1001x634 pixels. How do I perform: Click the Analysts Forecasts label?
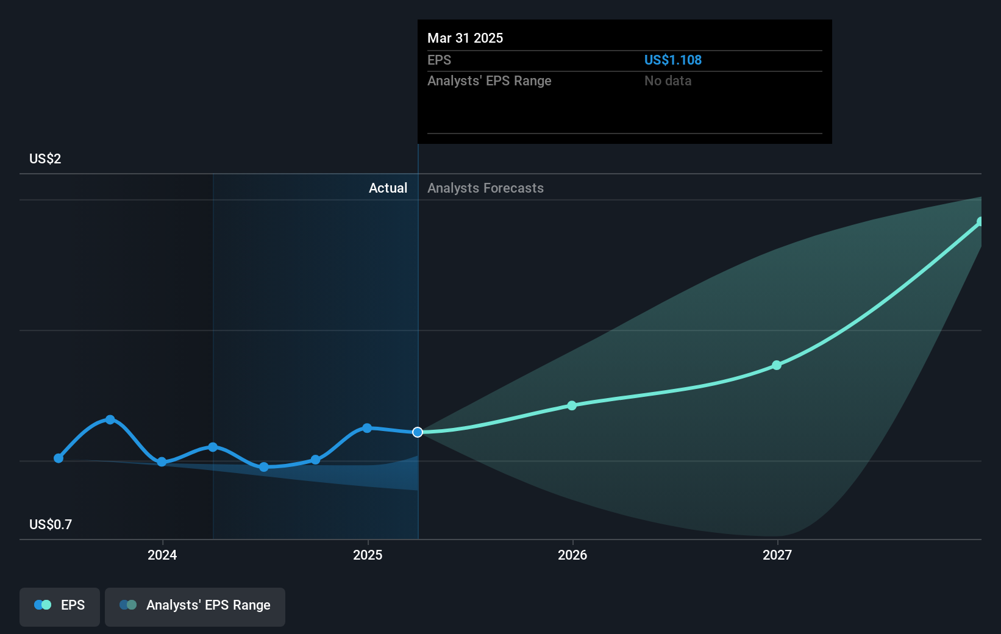tap(485, 188)
